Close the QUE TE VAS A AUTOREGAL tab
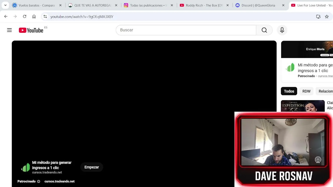Screen dimensions: 333x187 pyautogui.click(x=116, y=5)
